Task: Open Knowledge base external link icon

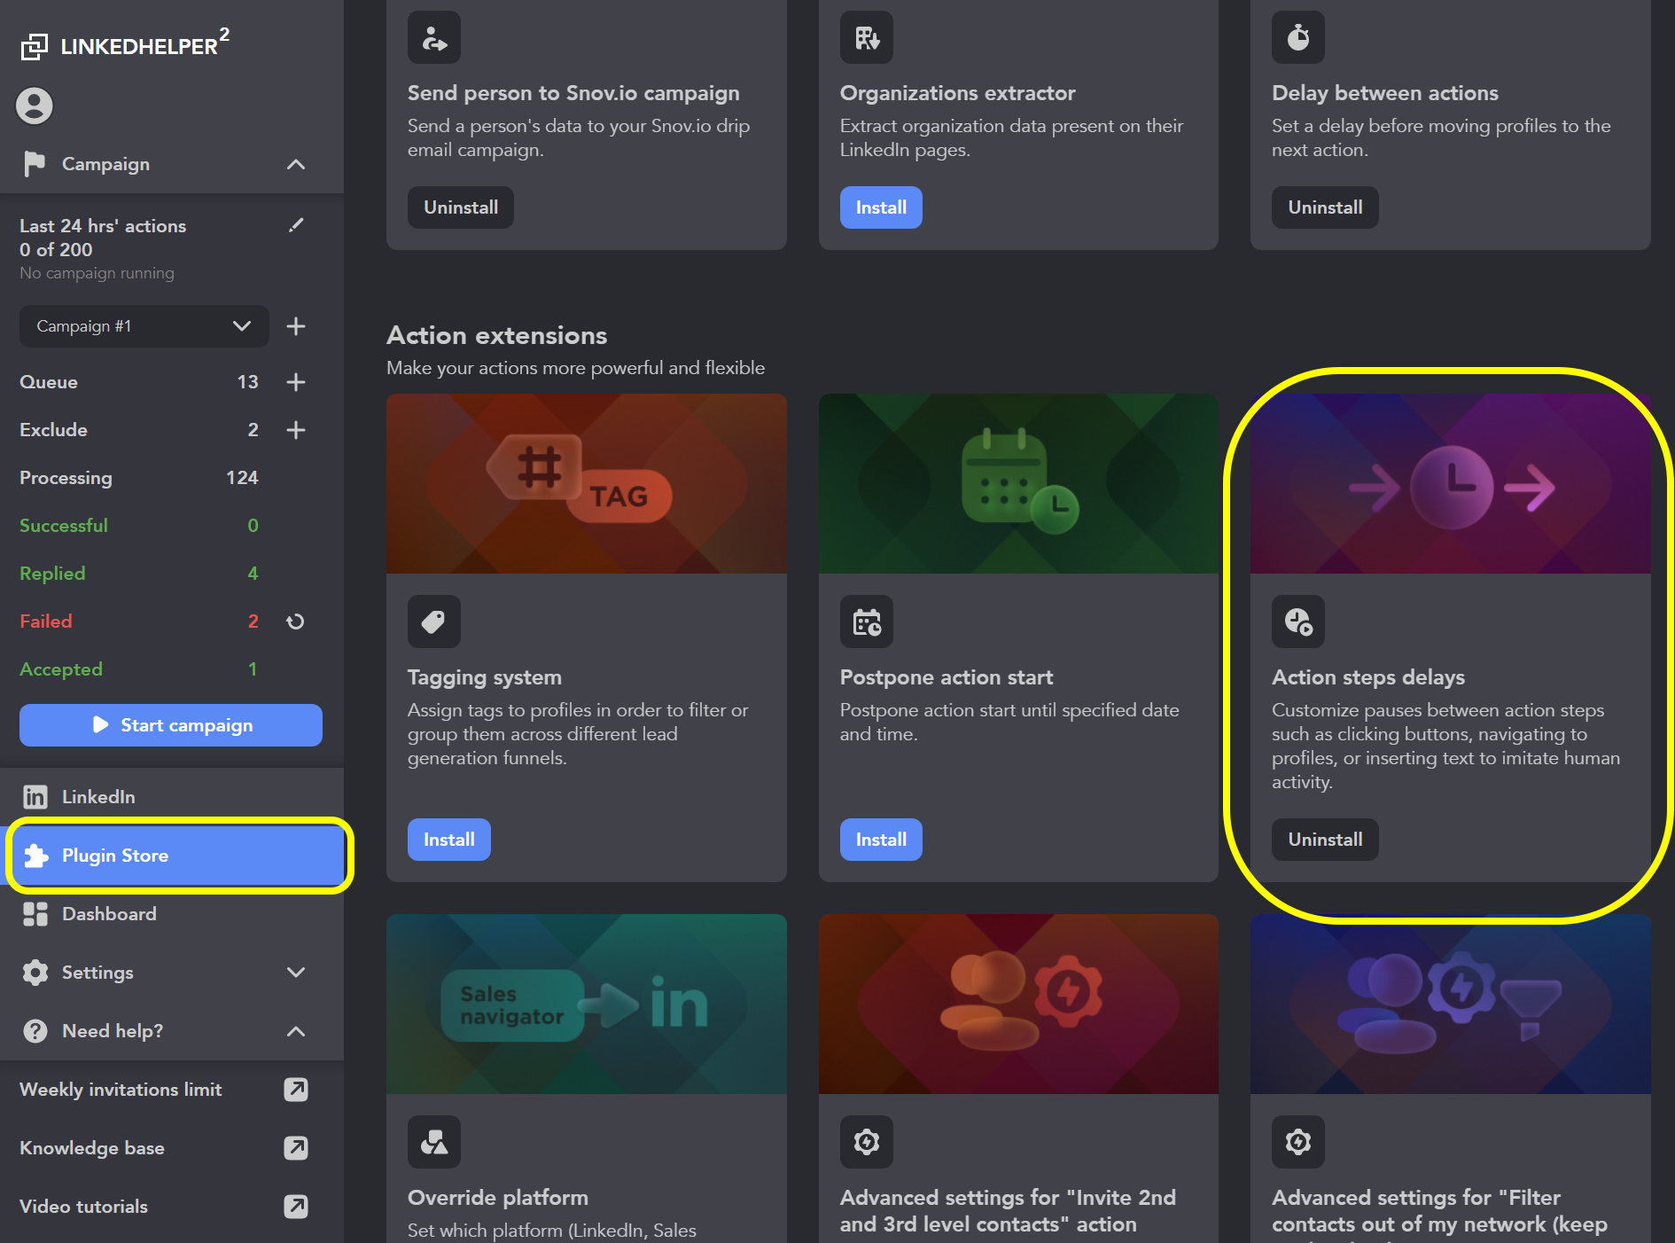Action: click(x=296, y=1148)
